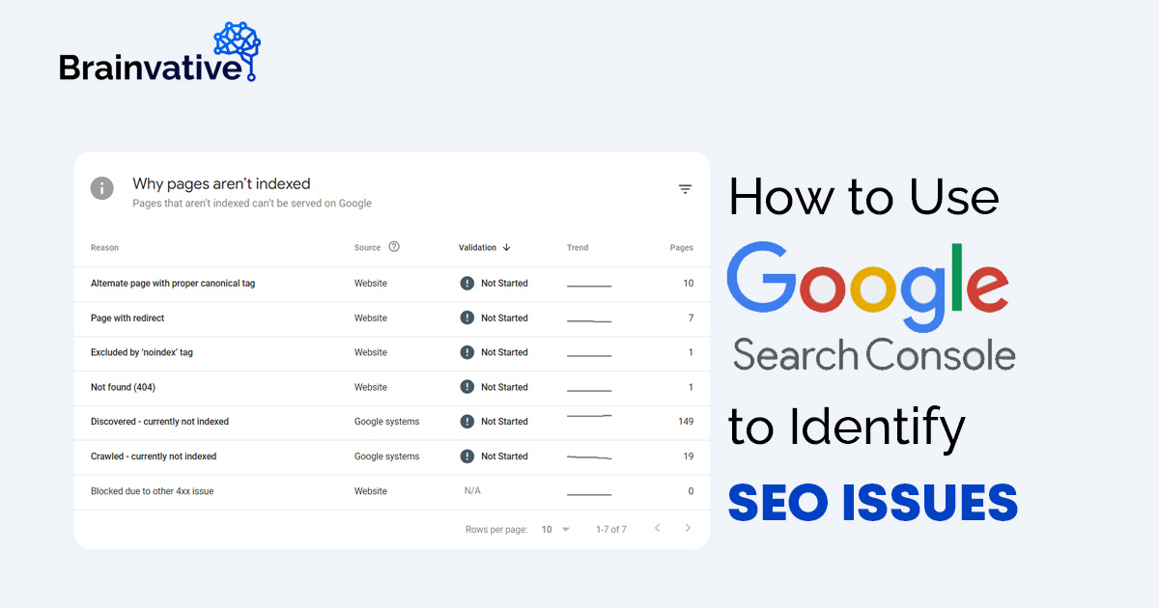This screenshot has height=608, width=1159.
Task: Click the trend sparkline for Crawled - currently not indexed
Action: [x=589, y=457]
